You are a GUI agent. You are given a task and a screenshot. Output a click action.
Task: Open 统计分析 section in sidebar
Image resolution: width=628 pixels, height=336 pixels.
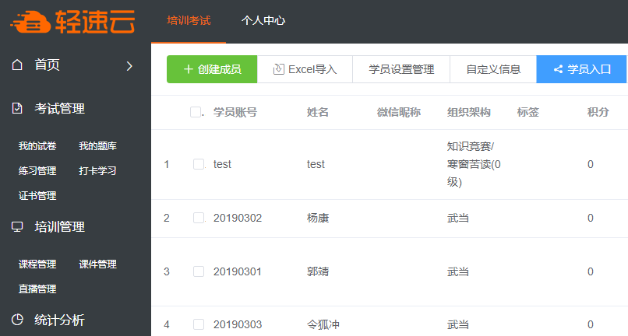(59, 320)
